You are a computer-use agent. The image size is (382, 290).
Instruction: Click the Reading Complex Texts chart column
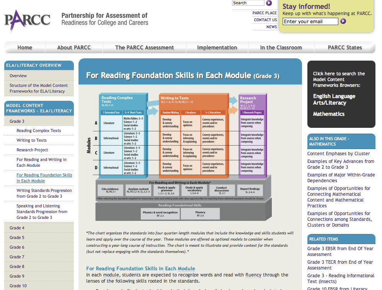tap(123, 136)
